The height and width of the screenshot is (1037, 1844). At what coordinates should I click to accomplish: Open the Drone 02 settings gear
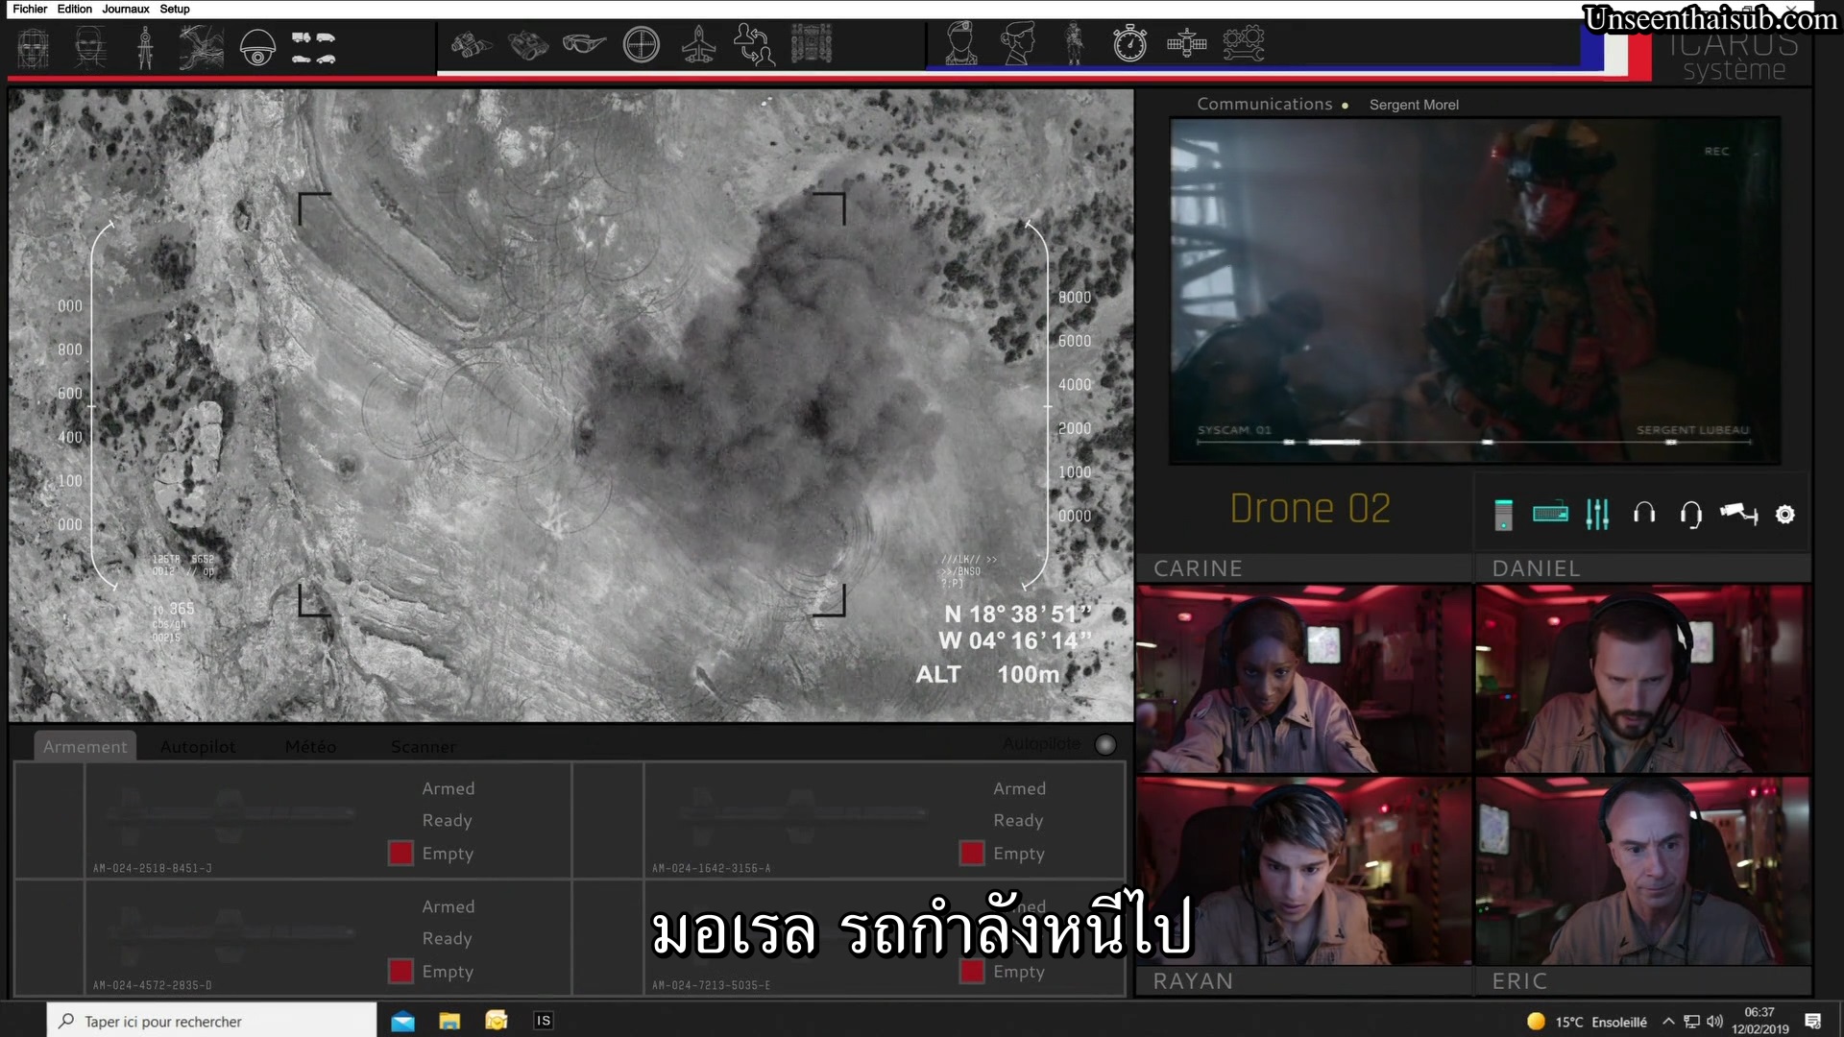point(1784,515)
